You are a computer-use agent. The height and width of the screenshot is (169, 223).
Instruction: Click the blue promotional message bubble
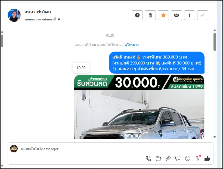coord(157,63)
